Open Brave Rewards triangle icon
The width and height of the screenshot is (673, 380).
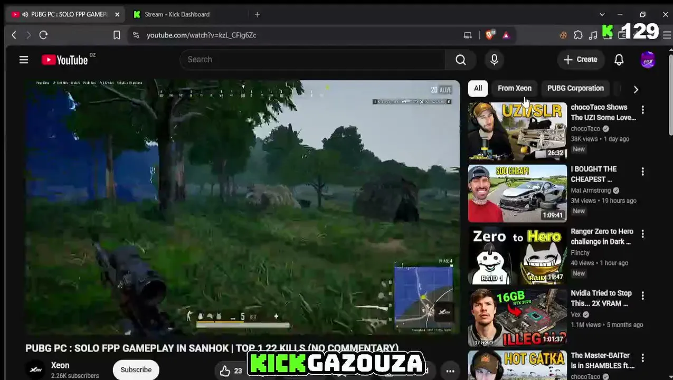[x=506, y=35]
